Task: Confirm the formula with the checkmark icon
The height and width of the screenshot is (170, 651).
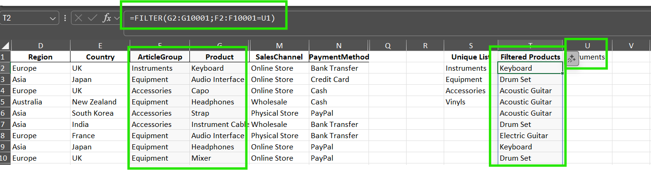Action: [92, 18]
